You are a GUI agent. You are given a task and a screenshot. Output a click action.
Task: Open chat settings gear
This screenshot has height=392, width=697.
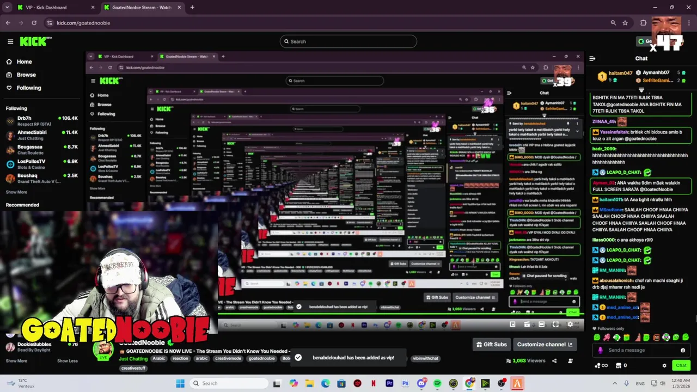pos(664,365)
